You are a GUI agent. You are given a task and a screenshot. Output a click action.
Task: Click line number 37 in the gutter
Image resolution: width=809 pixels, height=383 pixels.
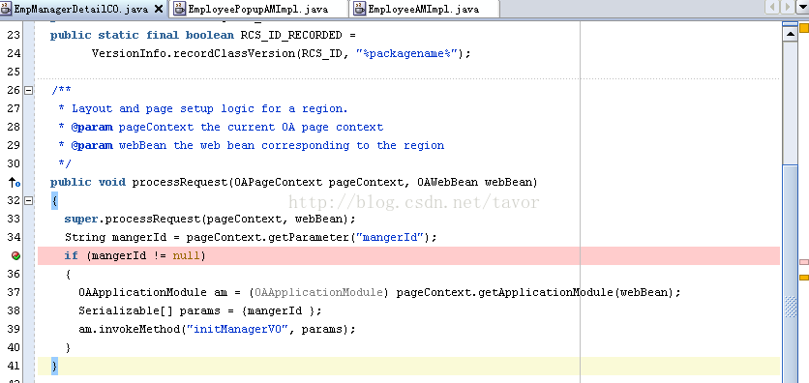14,292
